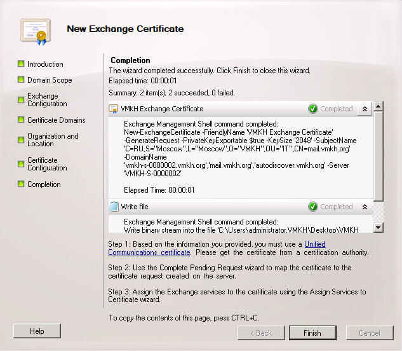Click the Write file header text

click(x=135, y=207)
